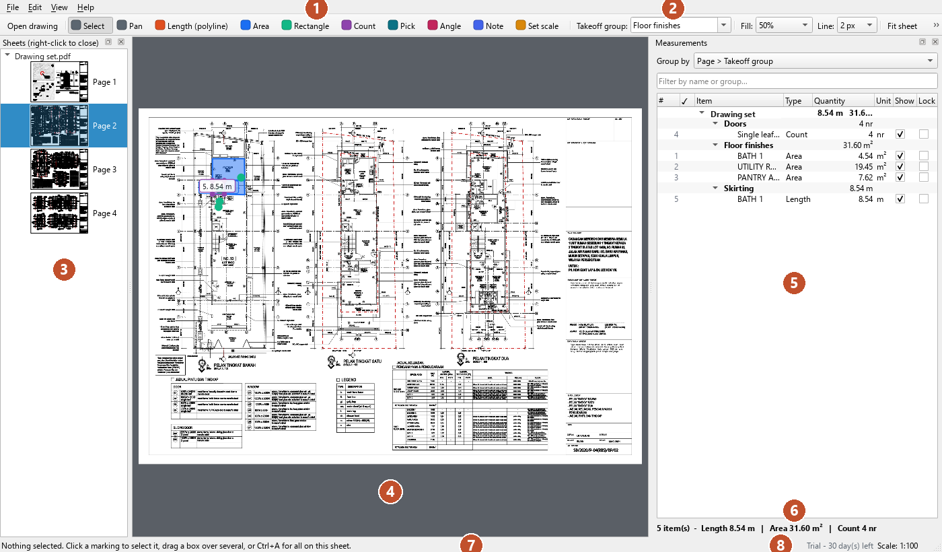Viewport: 942px width, 552px height.
Task: Click the Open drawing button
Action: coord(32,26)
